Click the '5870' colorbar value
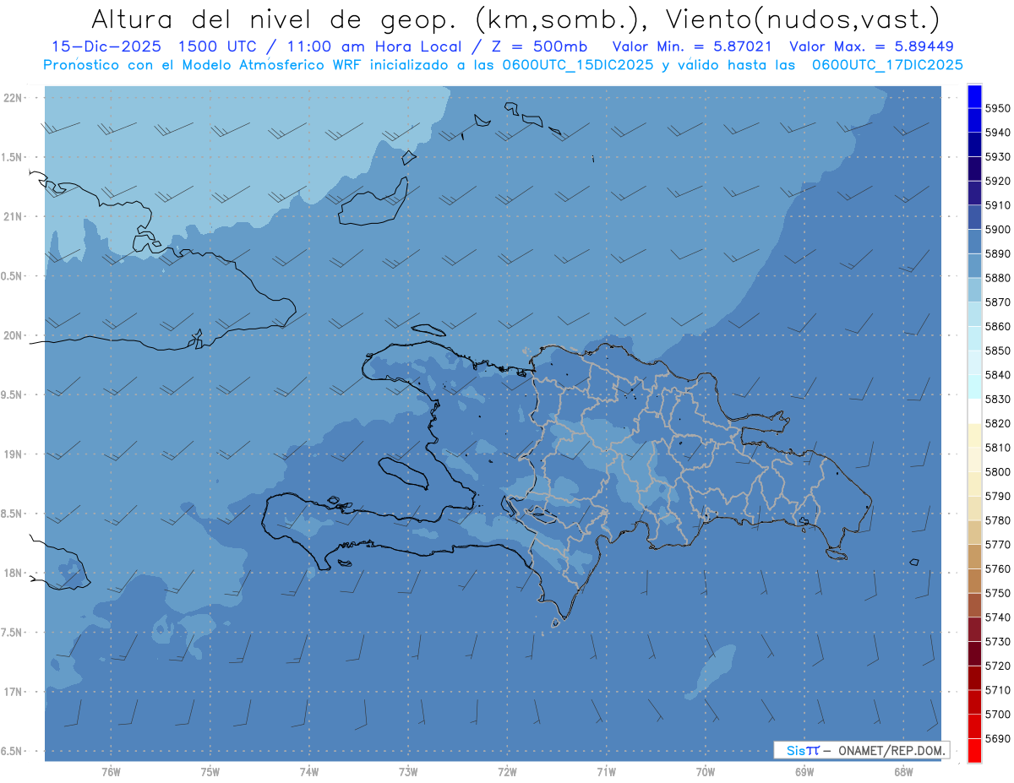The width and height of the screenshot is (1014, 783). (997, 302)
